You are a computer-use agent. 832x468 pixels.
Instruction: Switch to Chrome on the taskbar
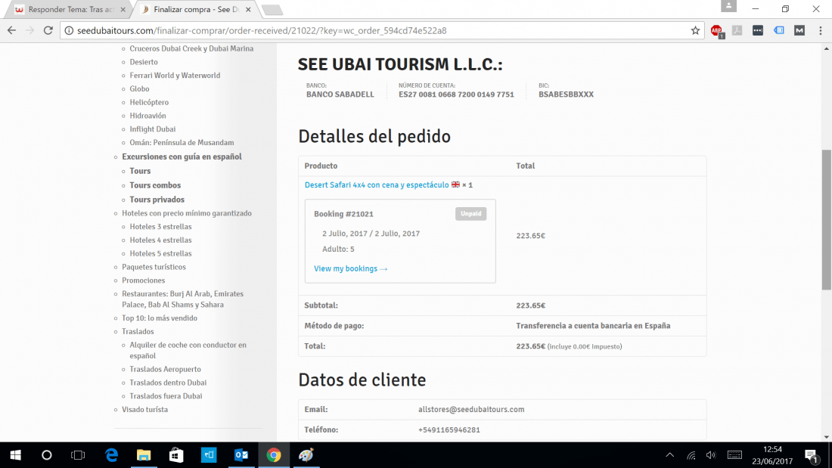tap(274, 455)
